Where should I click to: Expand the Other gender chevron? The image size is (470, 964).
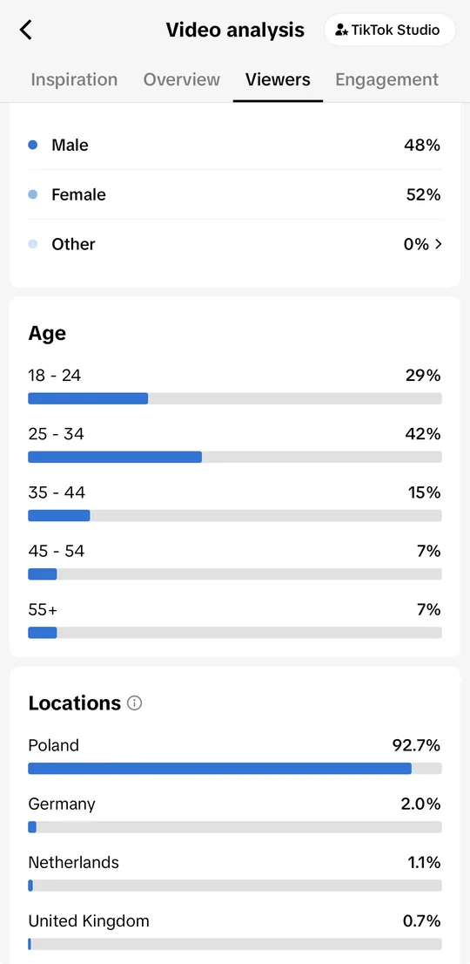point(438,244)
